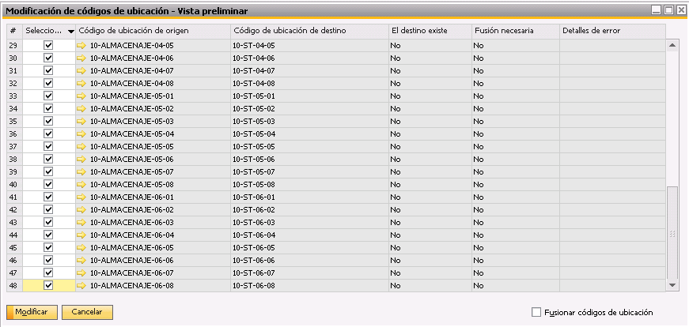Follow link arrow of 10-ALMACENAJE-05-06
The height and width of the screenshot is (327, 689).
[81, 160]
